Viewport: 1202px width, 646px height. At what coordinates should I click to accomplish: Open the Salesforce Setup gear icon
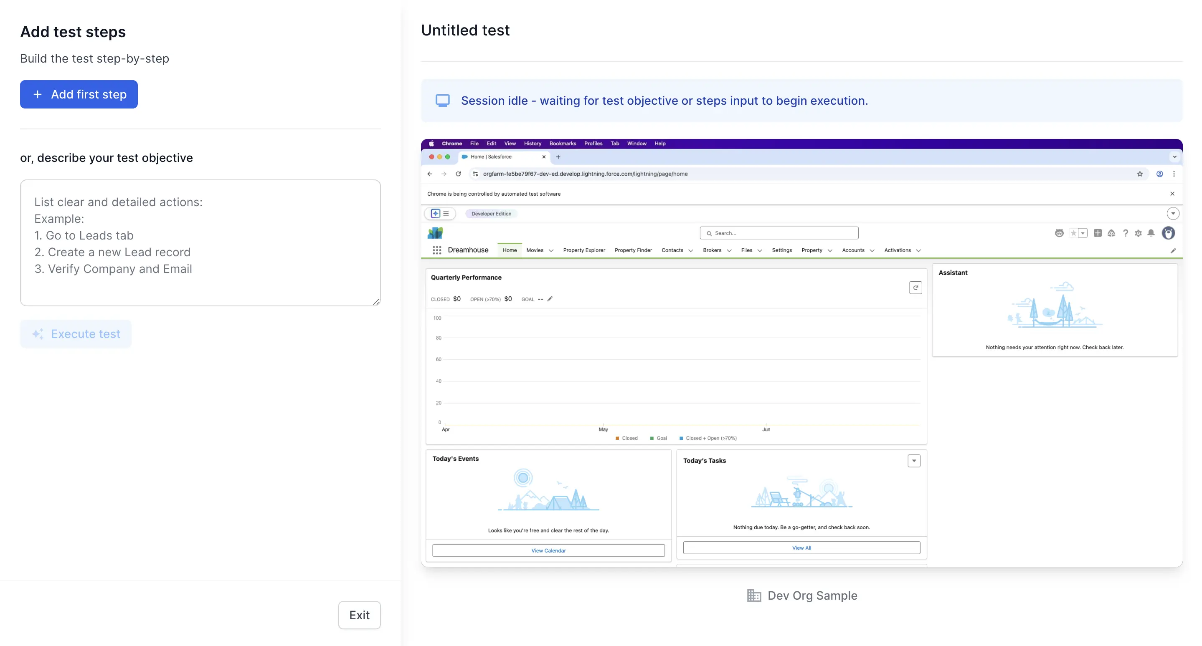[1138, 233]
